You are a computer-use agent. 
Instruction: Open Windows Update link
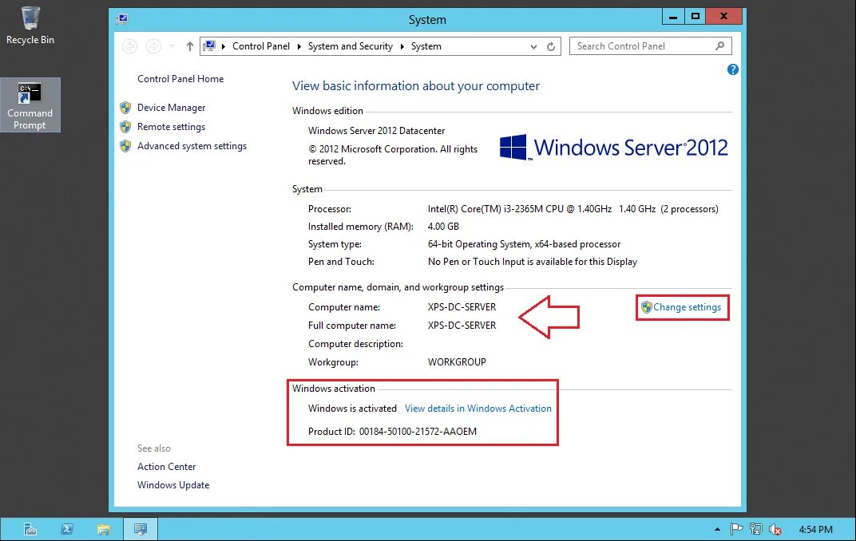pyautogui.click(x=173, y=485)
